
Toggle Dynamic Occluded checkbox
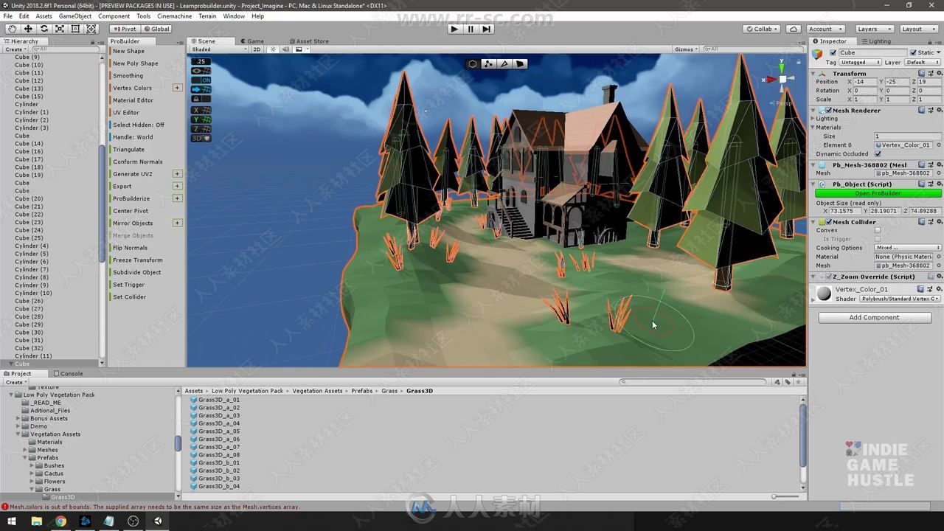(878, 153)
